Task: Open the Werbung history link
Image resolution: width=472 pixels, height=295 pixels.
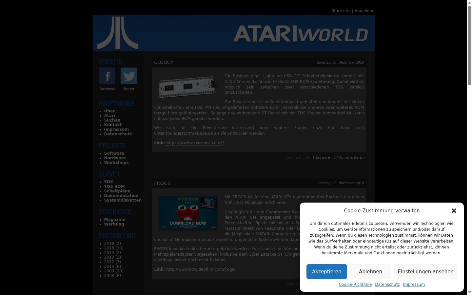Action: tap(114, 224)
